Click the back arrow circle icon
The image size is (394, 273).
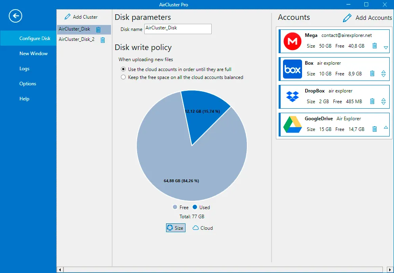[x=15, y=16]
